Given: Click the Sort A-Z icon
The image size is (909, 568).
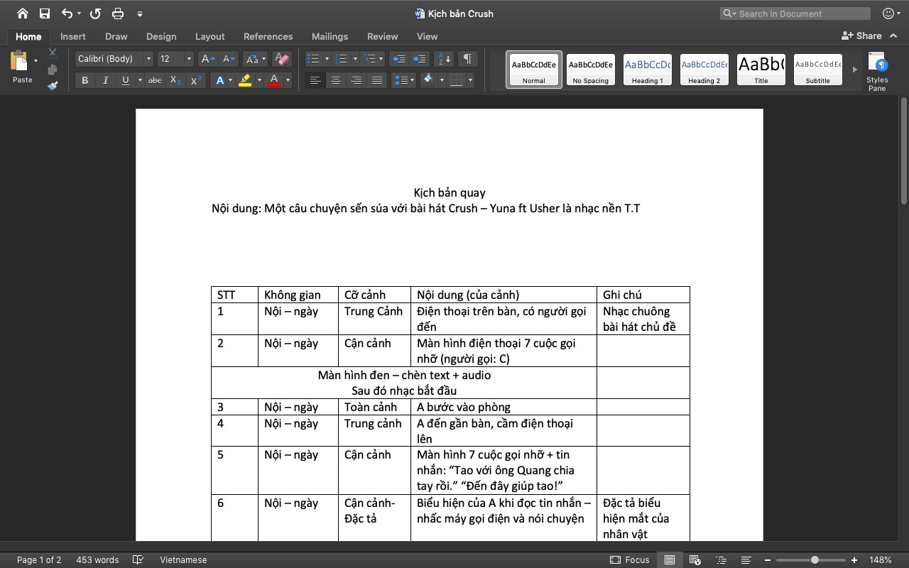Looking at the screenshot, I should click(444, 59).
